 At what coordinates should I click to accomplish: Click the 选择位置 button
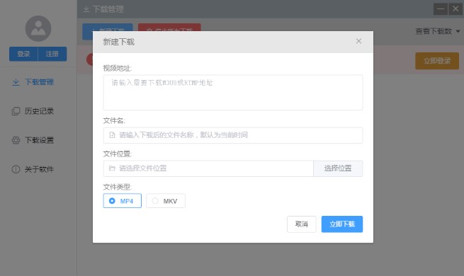[338, 168]
